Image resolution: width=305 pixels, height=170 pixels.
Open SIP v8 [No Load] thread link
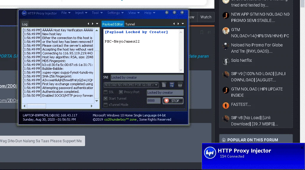pyautogui.click(x=255, y=121)
